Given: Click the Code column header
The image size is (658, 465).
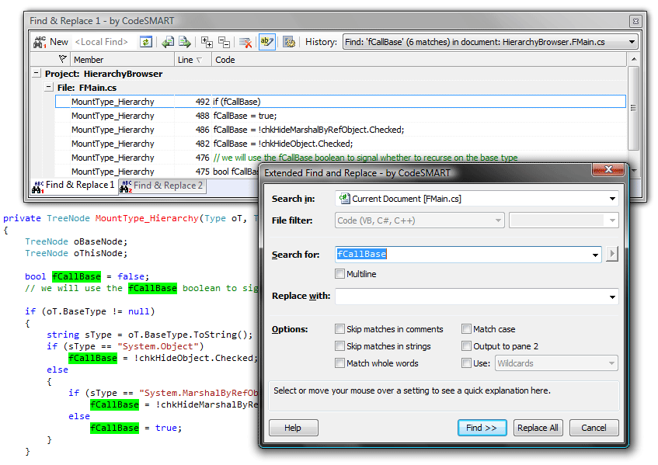Looking at the screenshot, I should [x=420, y=60].
